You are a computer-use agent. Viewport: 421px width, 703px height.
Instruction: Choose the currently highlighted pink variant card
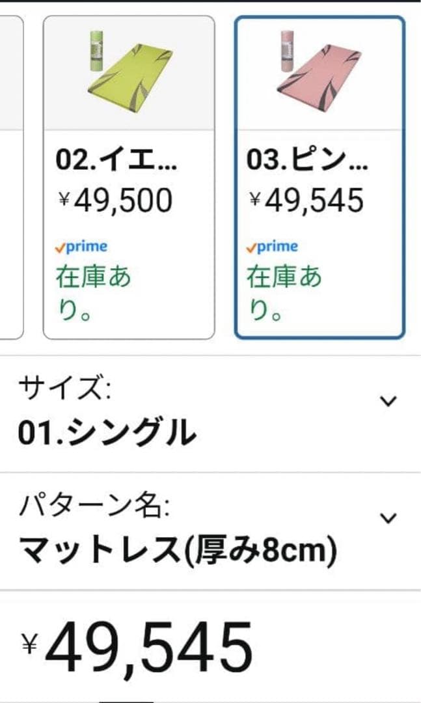[x=318, y=176]
